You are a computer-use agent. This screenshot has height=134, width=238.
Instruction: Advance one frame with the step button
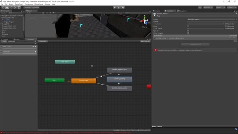pyautogui.click(x=123, y=7)
